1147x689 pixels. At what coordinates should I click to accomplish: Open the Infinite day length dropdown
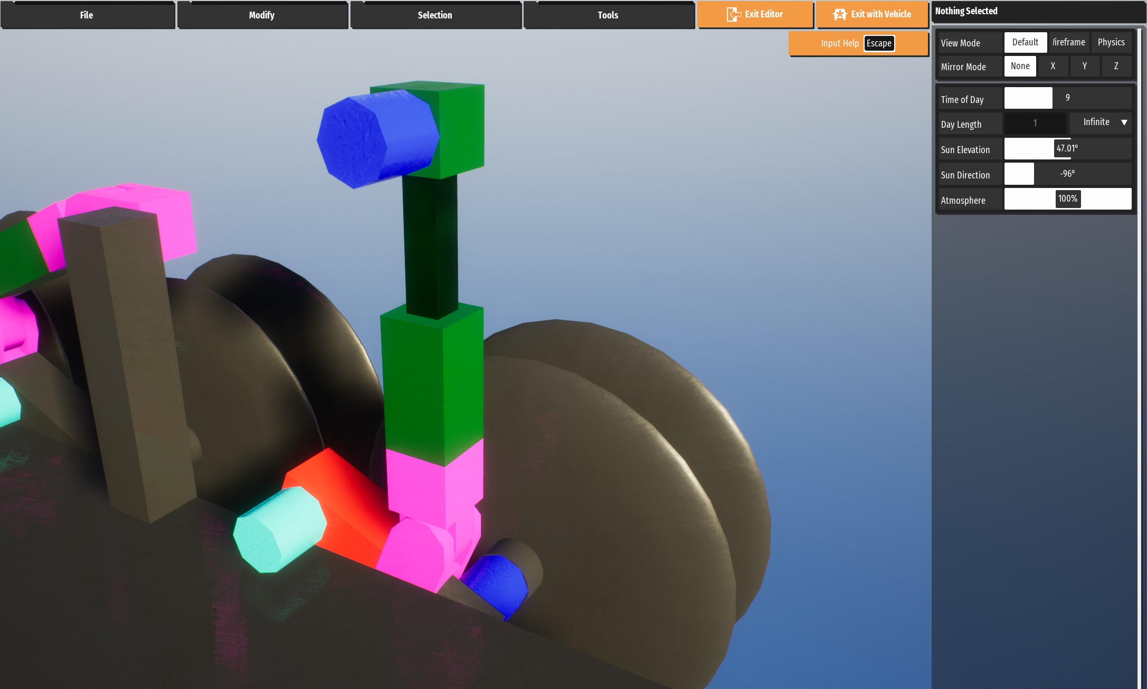point(1101,122)
